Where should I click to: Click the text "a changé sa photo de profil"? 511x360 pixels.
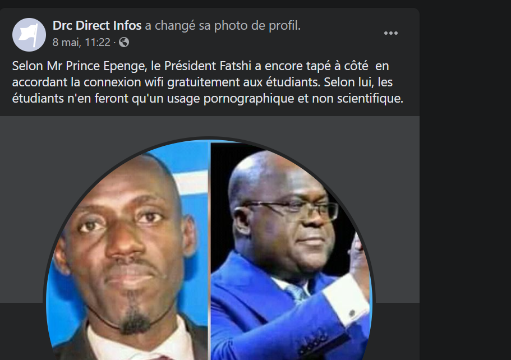222,25
